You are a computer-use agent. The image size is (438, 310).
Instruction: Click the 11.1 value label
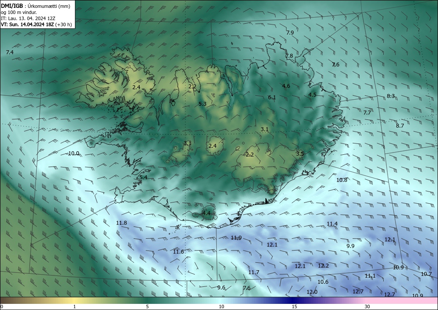click(x=370, y=276)
